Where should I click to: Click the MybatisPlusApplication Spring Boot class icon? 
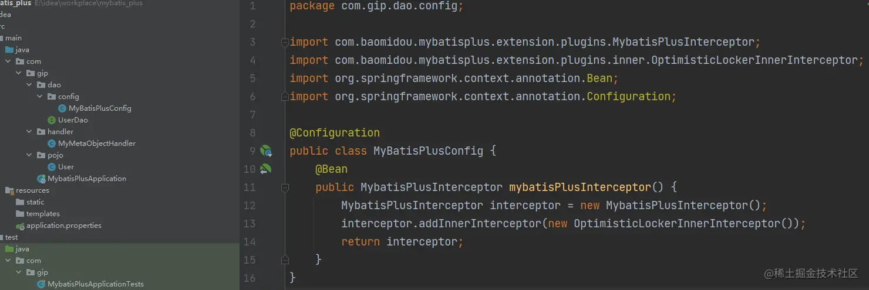pyautogui.click(x=41, y=179)
